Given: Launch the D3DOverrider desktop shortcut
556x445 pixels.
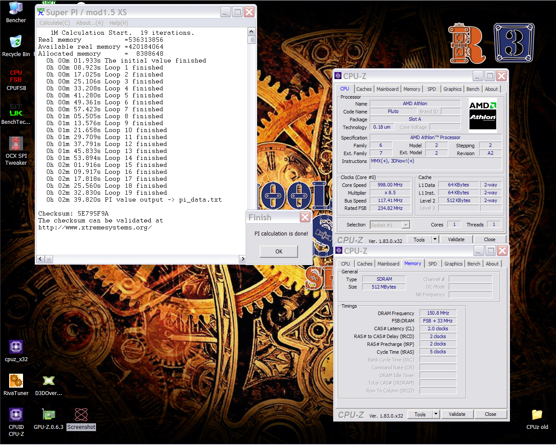Looking at the screenshot, I should (49, 385).
